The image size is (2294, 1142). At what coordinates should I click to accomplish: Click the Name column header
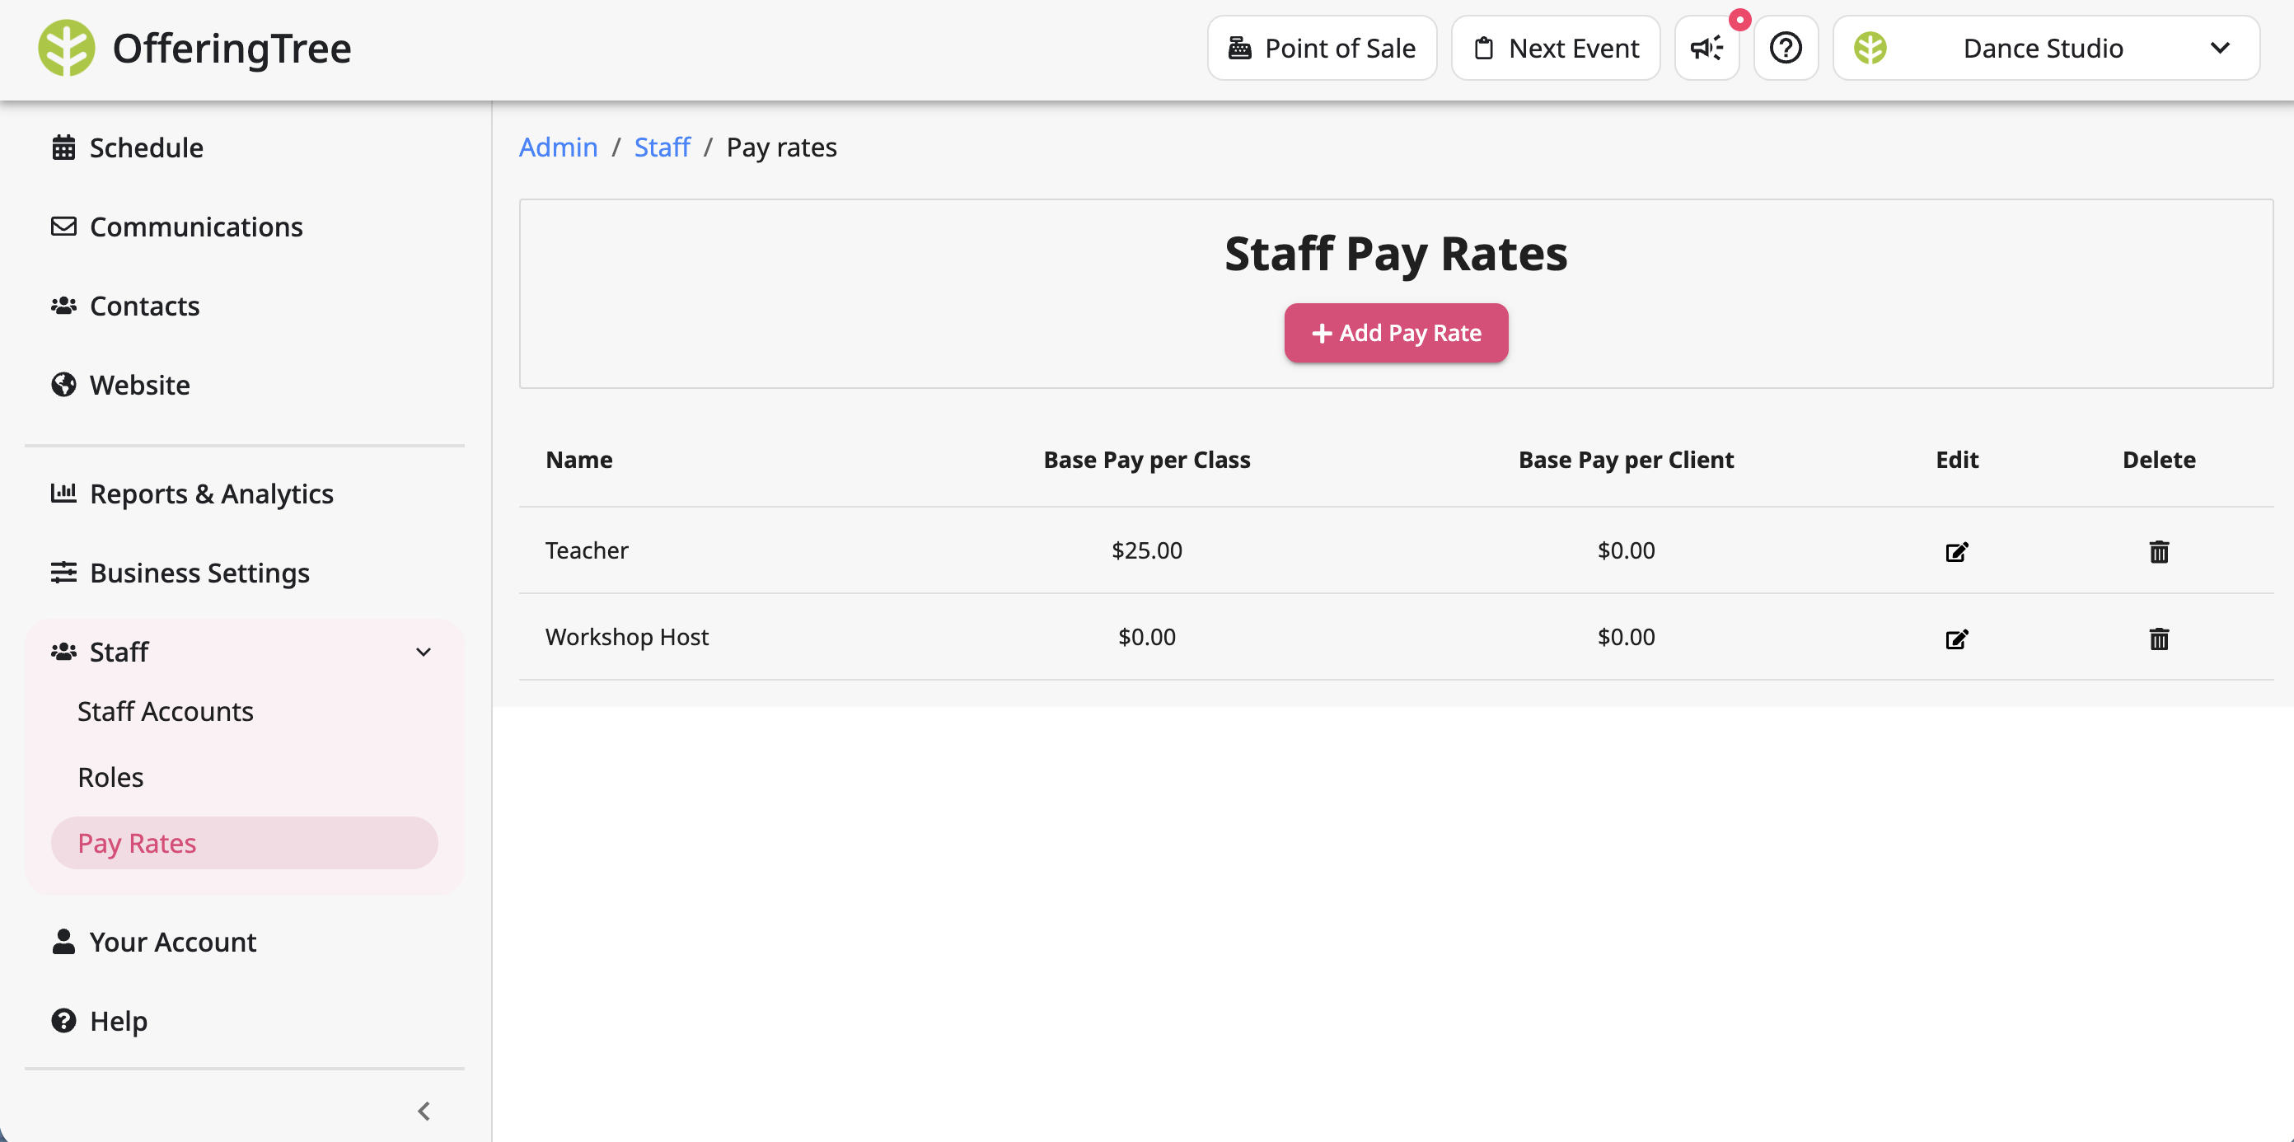coord(578,460)
